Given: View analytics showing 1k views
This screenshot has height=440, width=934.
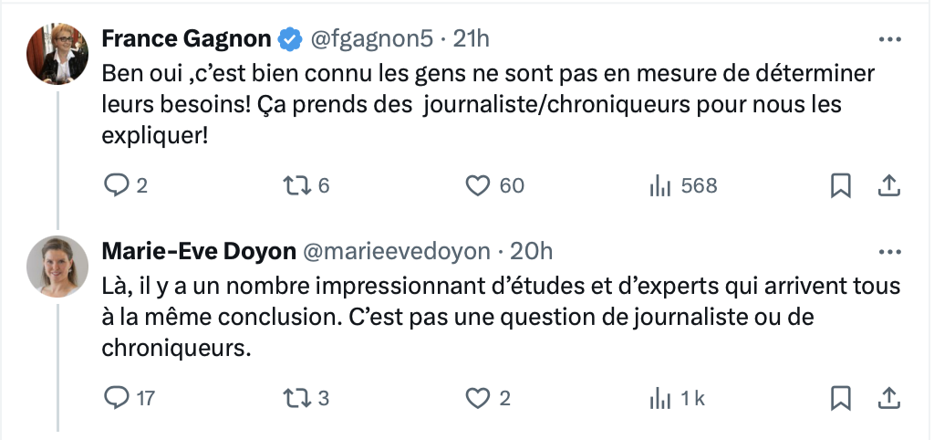Looking at the screenshot, I should click(x=660, y=398).
